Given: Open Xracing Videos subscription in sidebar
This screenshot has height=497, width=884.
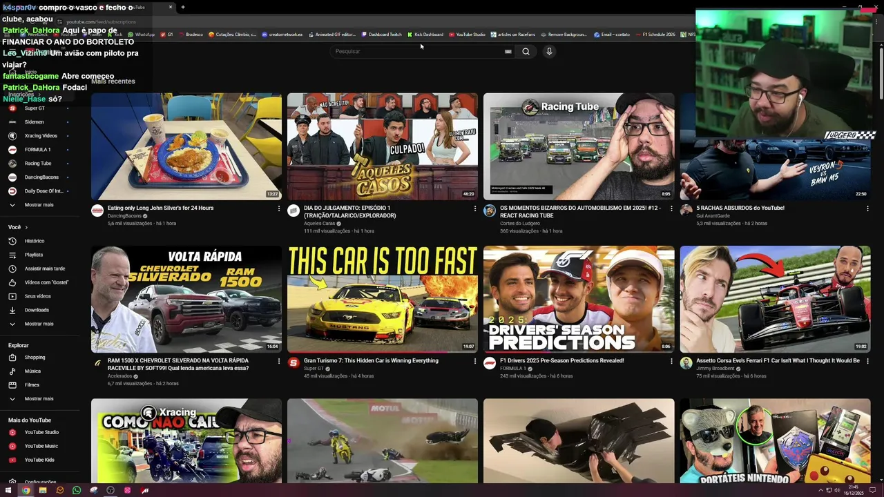Looking at the screenshot, I should 41,136.
